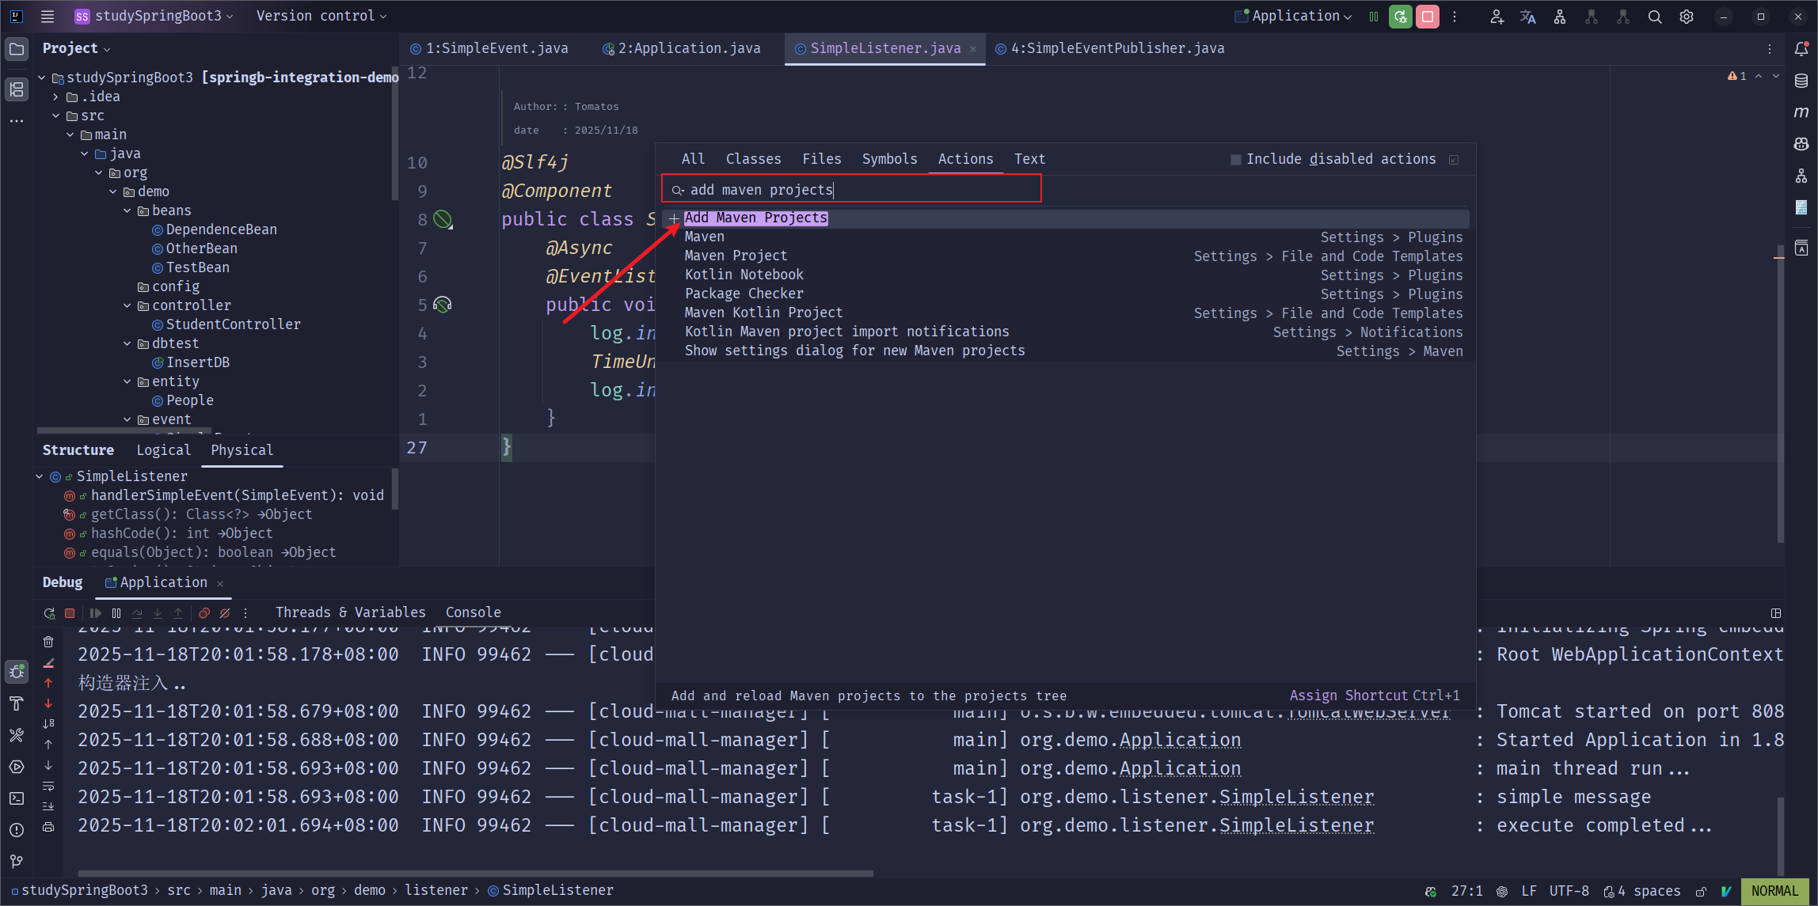1818x906 pixels.
Task: Open Terminal tool window icon
Action: [17, 798]
